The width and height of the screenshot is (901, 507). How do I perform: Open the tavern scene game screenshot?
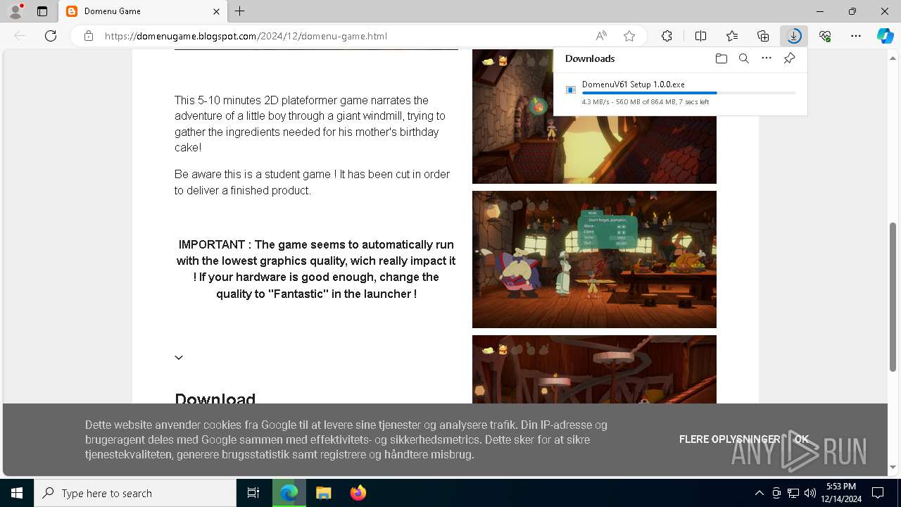(594, 259)
